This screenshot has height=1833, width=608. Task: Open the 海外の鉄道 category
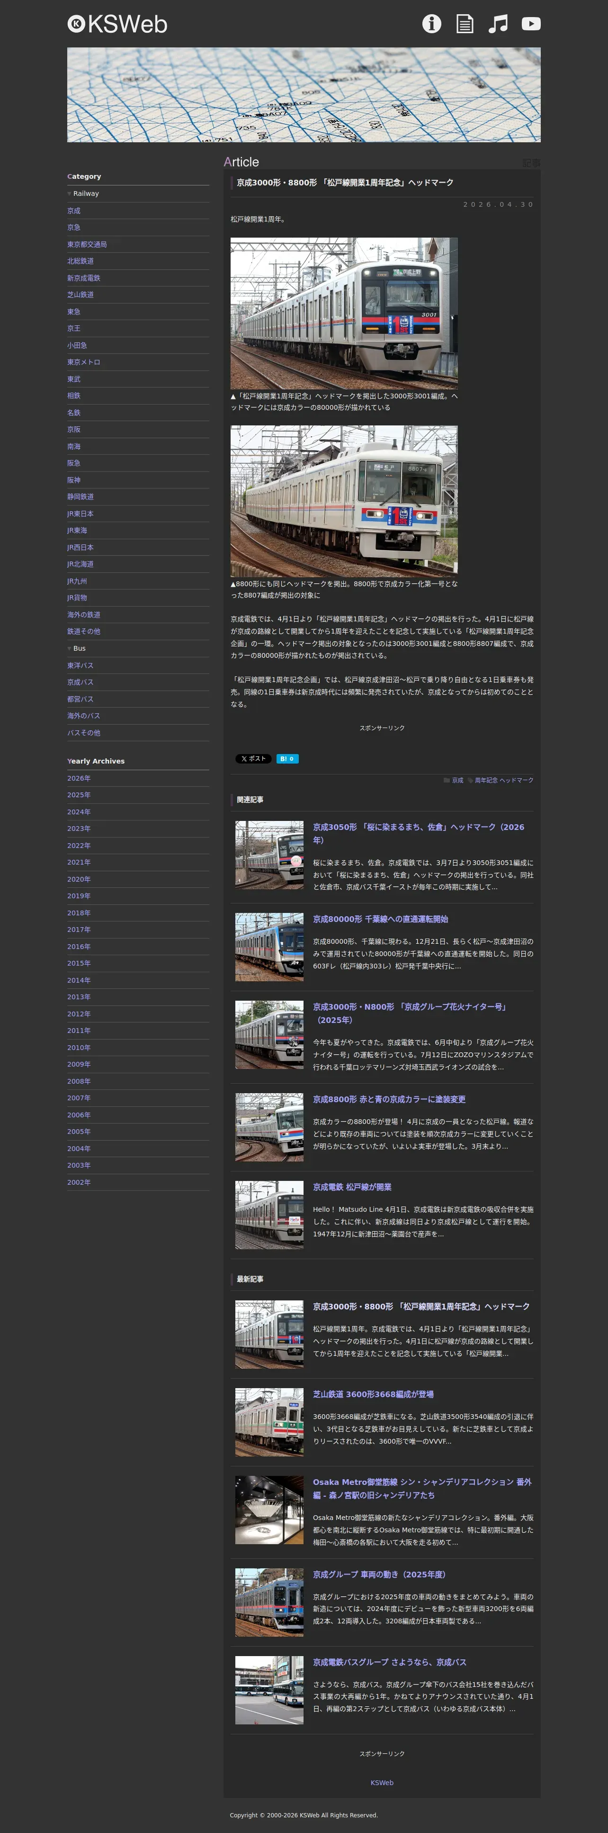click(84, 615)
